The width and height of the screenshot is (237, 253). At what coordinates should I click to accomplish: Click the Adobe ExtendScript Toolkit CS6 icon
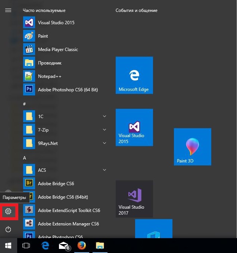[29, 210]
